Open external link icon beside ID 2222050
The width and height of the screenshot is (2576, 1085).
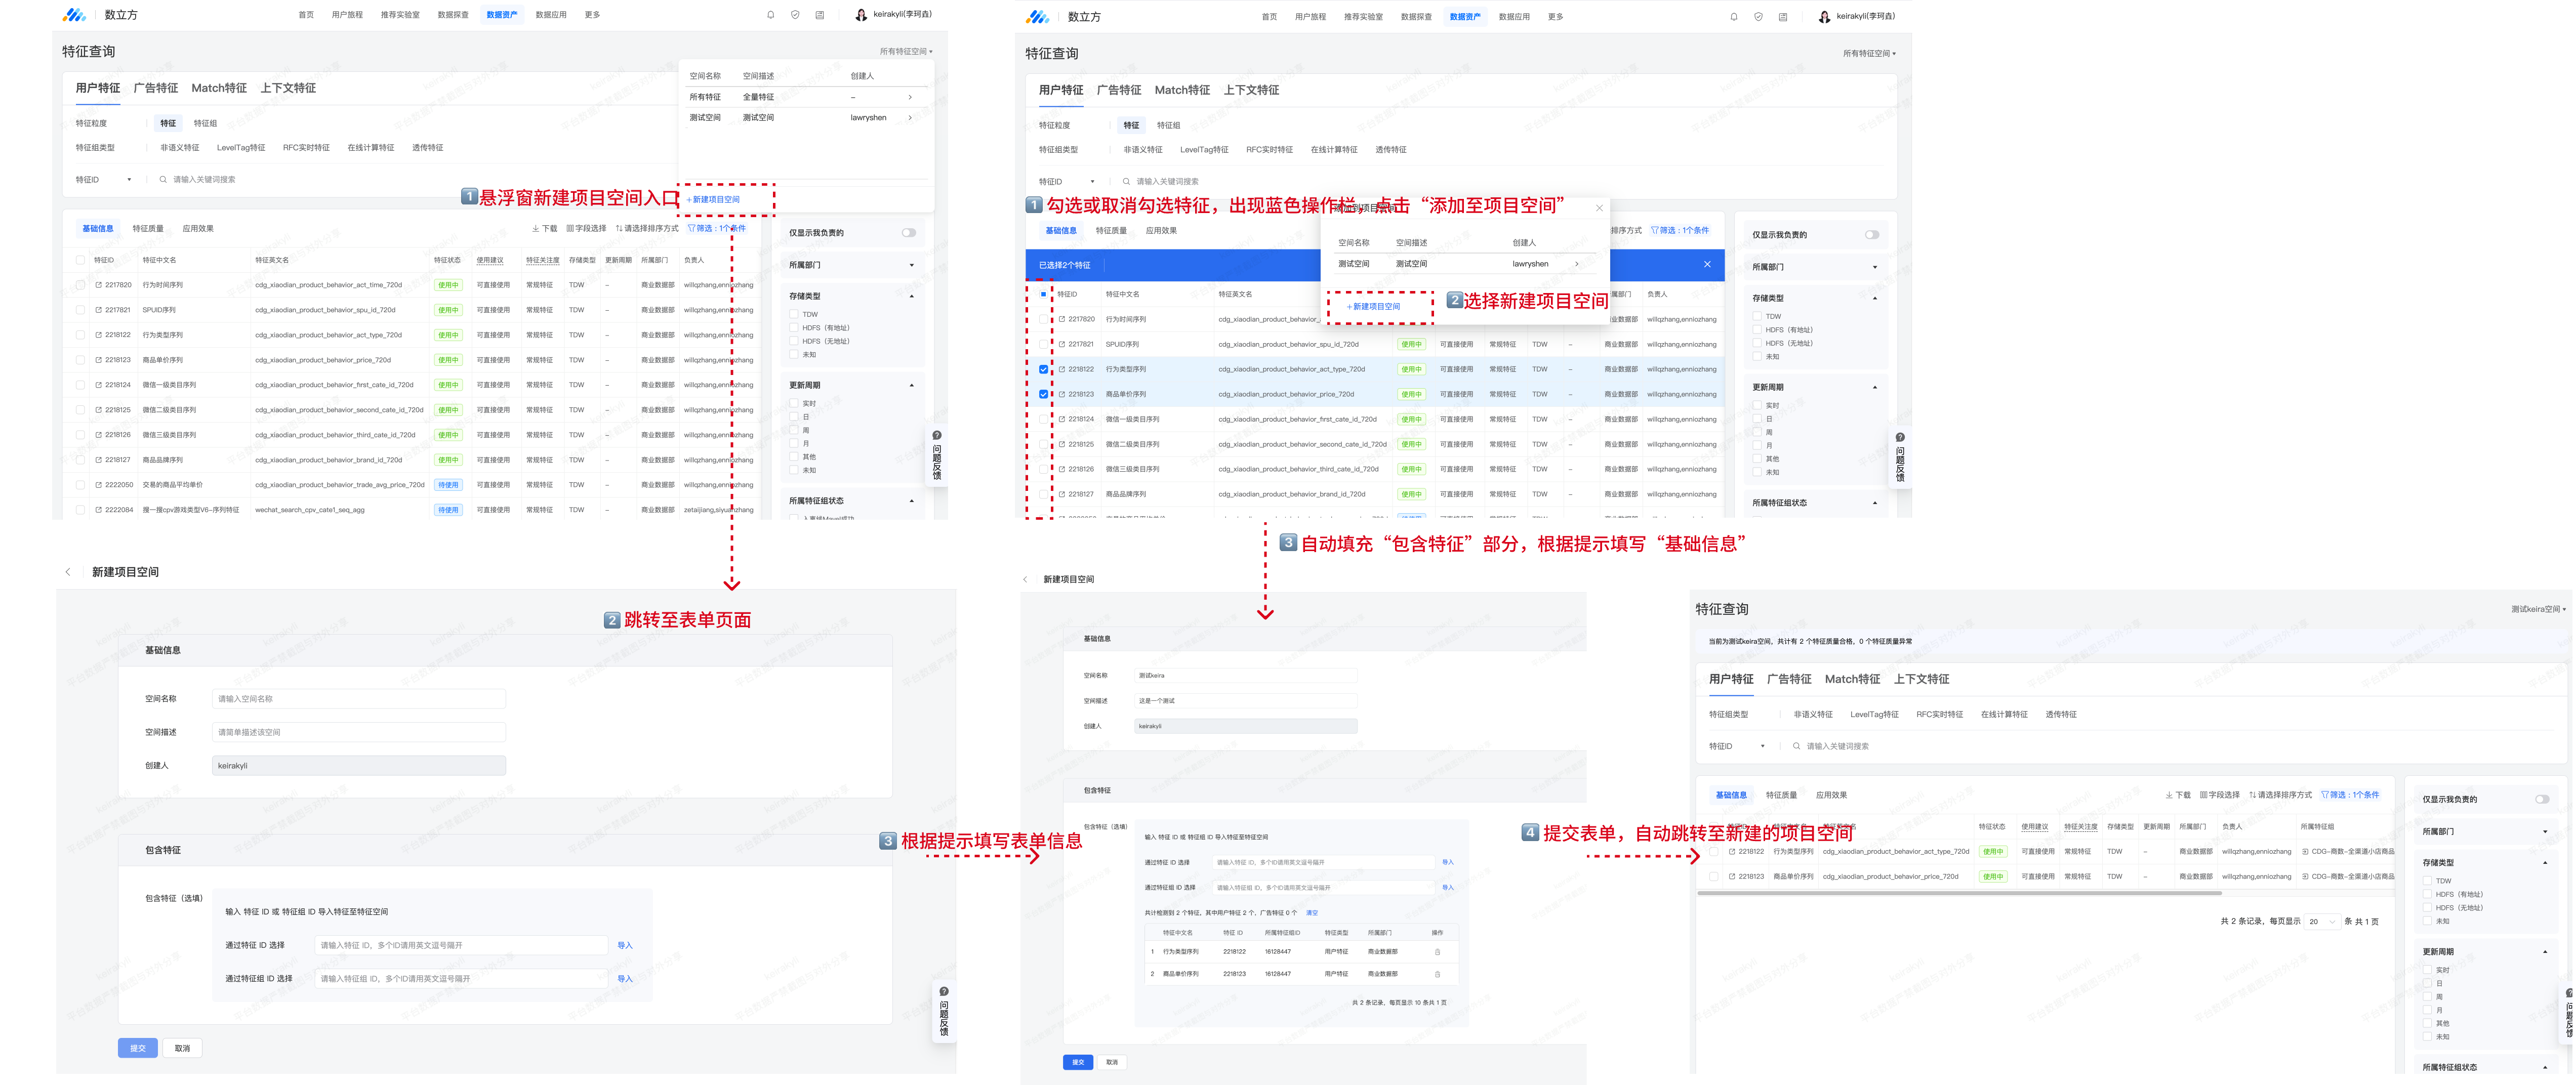(x=98, y=485)
